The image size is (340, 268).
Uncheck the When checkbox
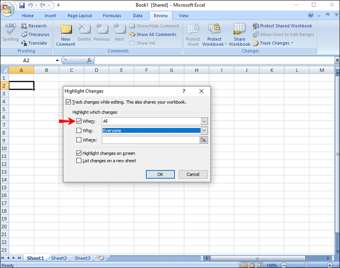click(79, 121)
